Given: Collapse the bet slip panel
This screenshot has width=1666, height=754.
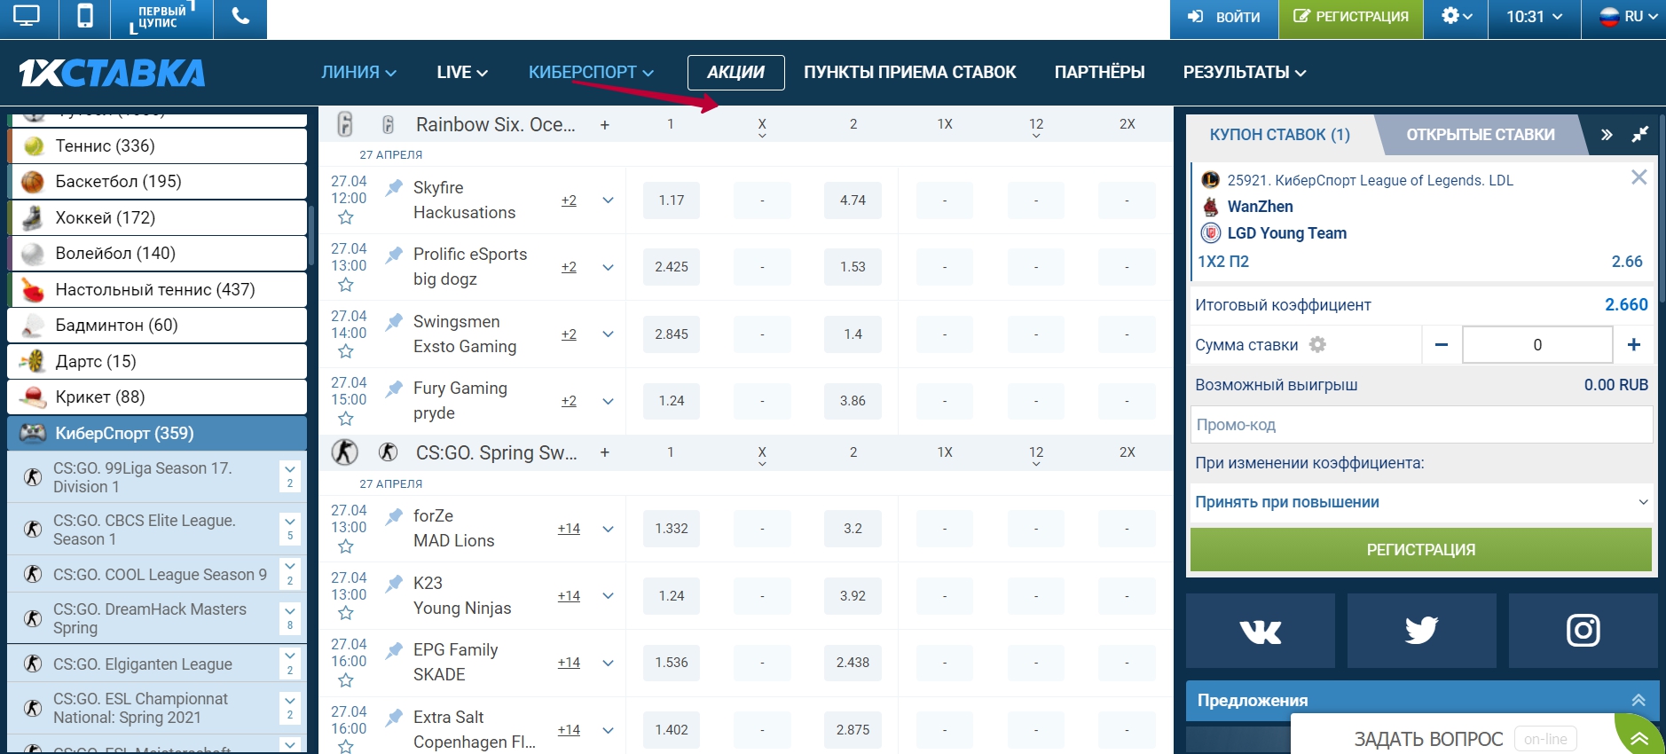Looking at the screenshot, I should [x=1639, y=135].
